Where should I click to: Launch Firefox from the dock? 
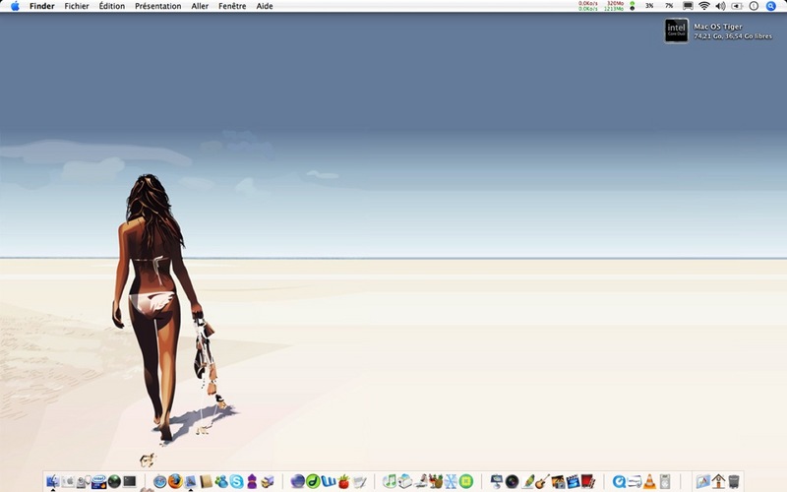click(x=175, y=481)
